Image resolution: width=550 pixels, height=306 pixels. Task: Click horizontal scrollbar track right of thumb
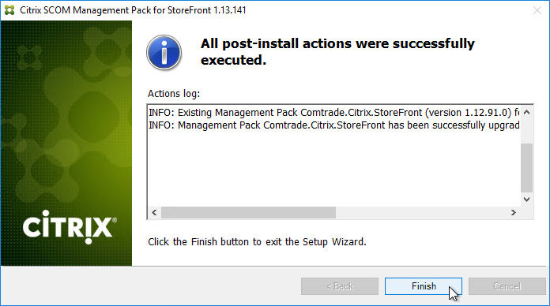point(421,212)
